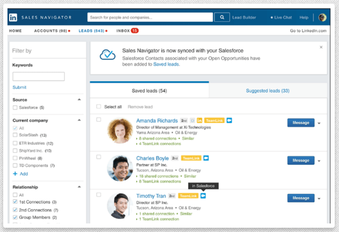The height and width of the screenshot is (232, 339).
Task: Click Go to LinkedIn.com link
Action: click(x=308, y=30)
